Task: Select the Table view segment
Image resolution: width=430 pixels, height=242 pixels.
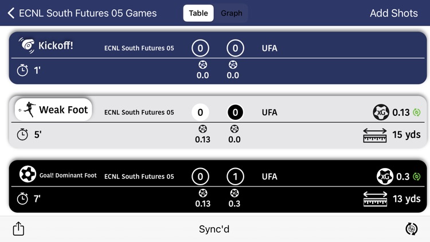Action: (x=198, y=13)
